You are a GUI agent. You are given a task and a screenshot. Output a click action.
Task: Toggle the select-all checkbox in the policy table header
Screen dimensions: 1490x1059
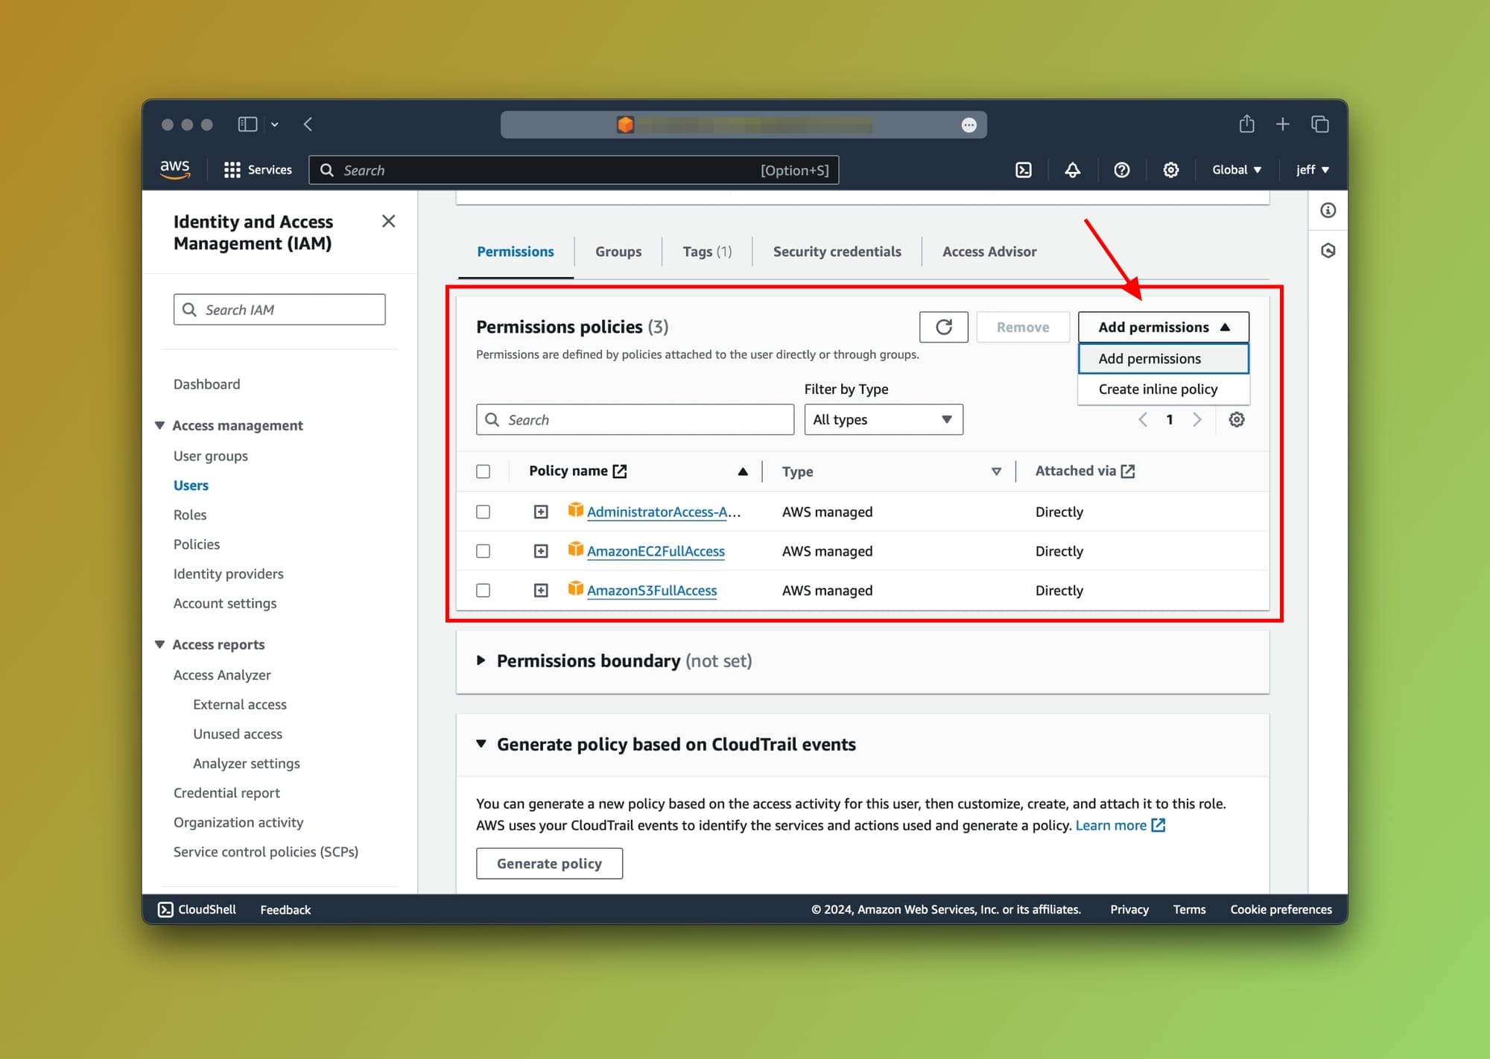(x=484, y=470)
